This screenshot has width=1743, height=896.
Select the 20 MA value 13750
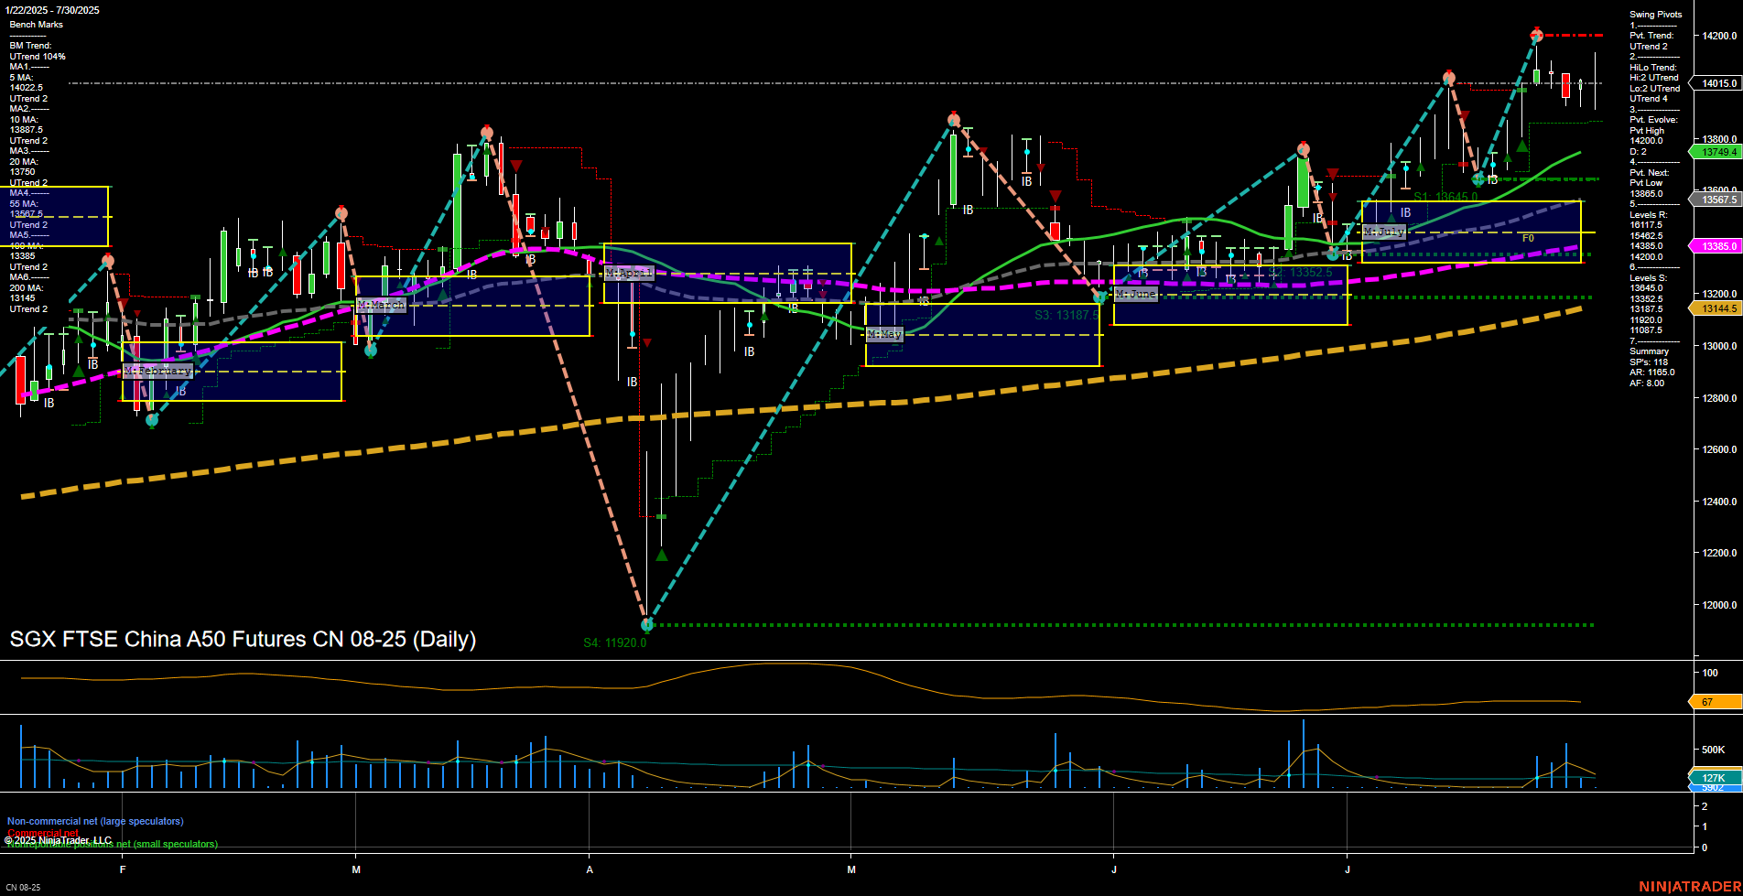23,172
